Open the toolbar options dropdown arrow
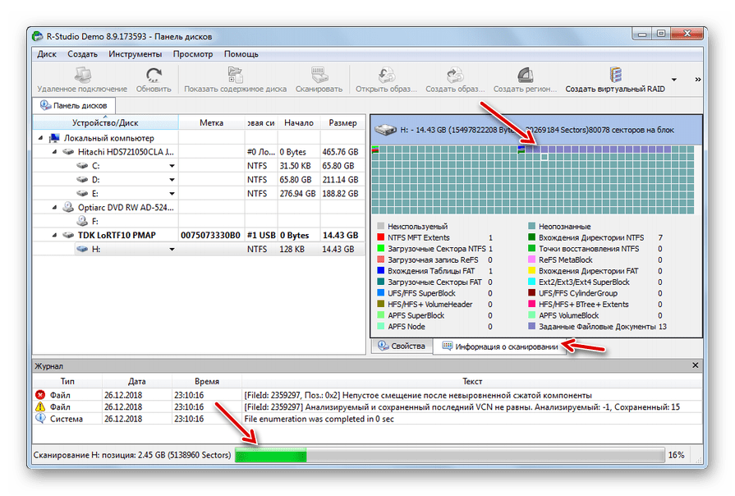The width and height of the screenshot is (735, 496). (x=674, y=80)
